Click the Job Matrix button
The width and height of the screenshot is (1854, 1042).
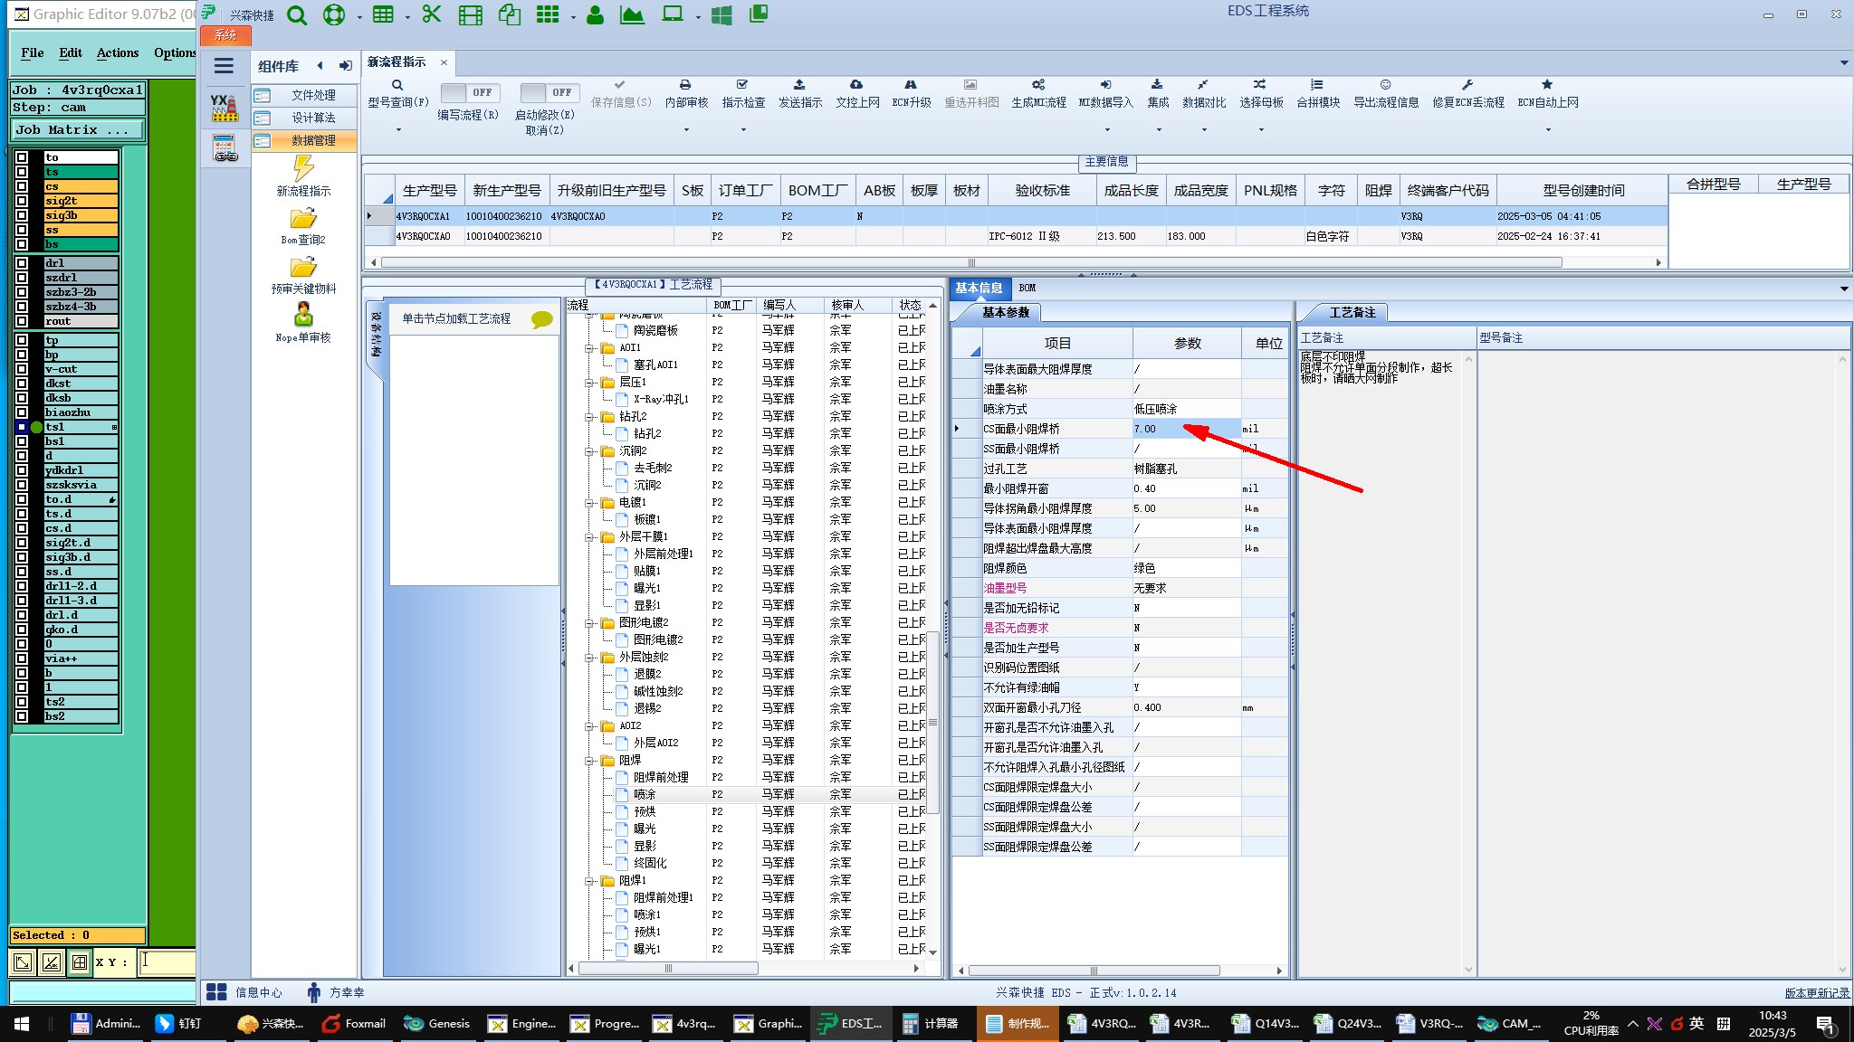tap(77, 130)
